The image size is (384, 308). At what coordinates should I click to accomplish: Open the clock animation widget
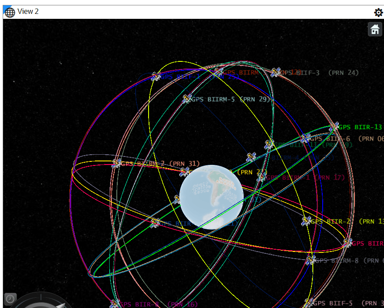coord(10,299)
